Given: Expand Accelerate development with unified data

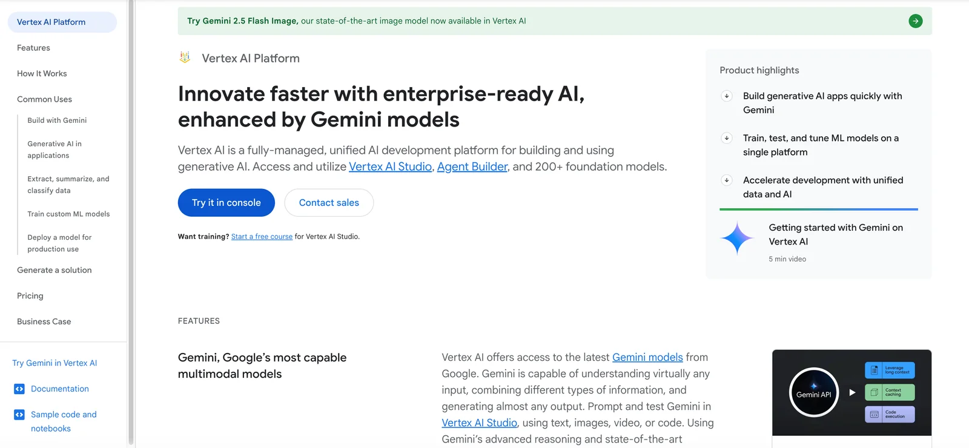Looking at the screenshot, I should [x=727, y=180].
